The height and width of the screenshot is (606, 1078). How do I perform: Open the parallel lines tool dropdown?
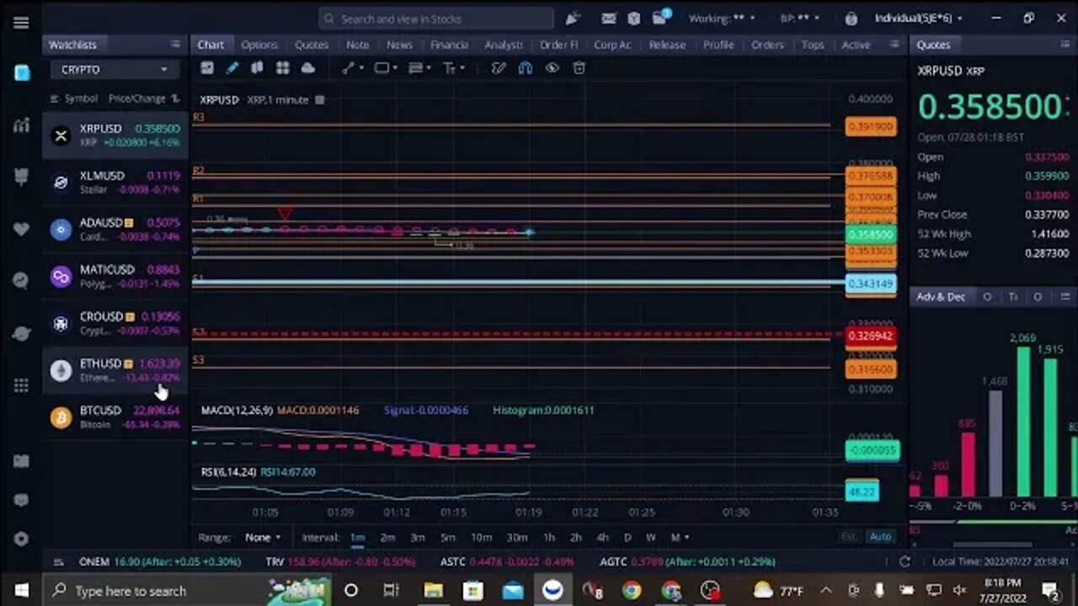(x=419, y=68)
